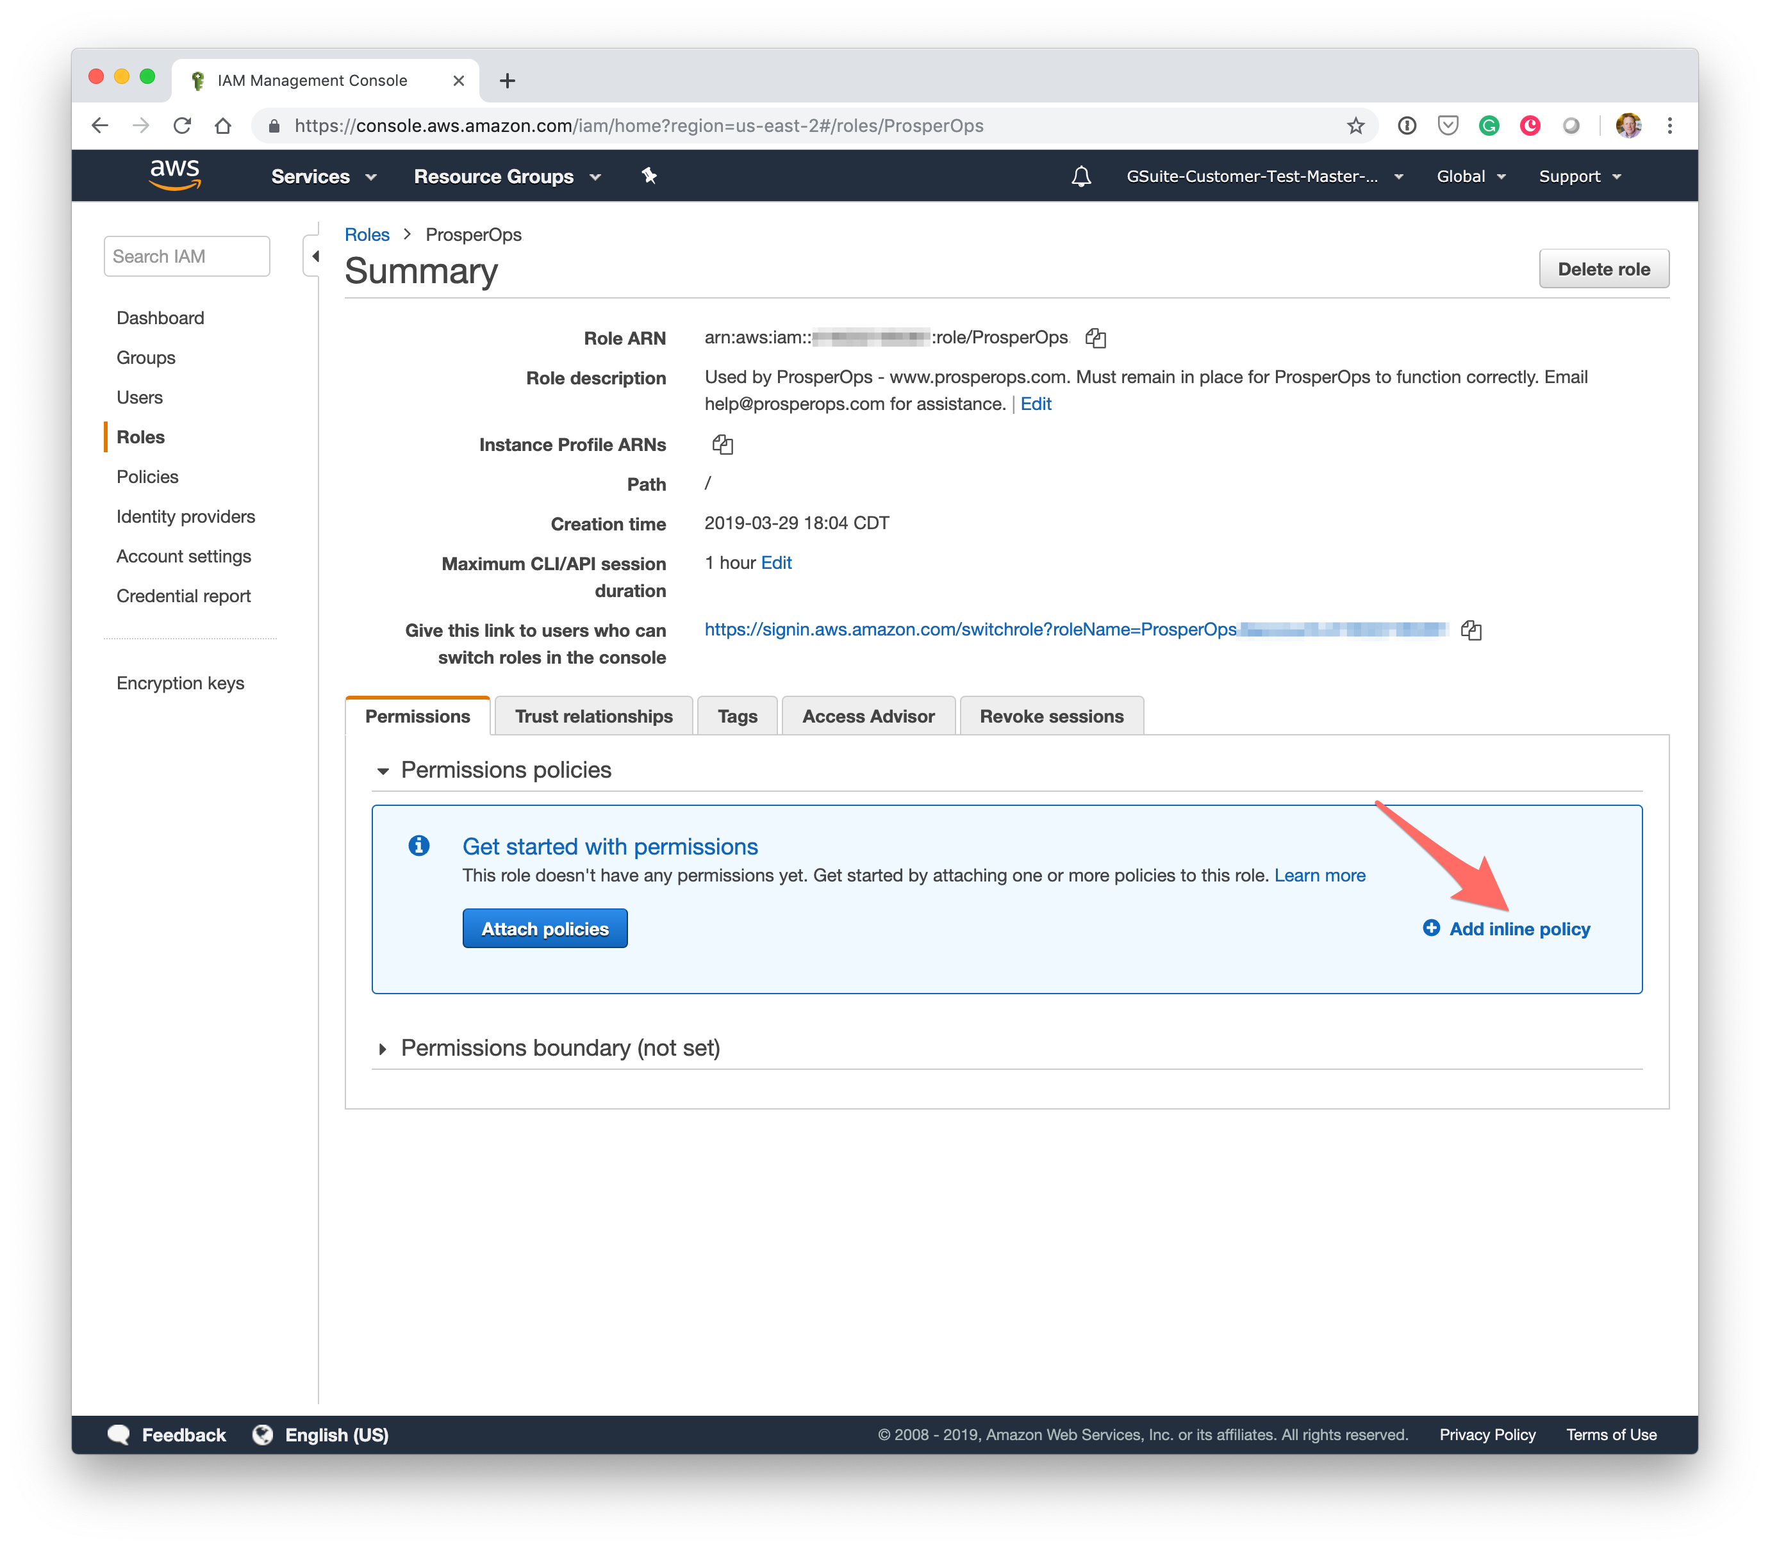1770x1549 pixels.
Task: Click the Feedback speech bubble icon
Action: (119, 1435)
